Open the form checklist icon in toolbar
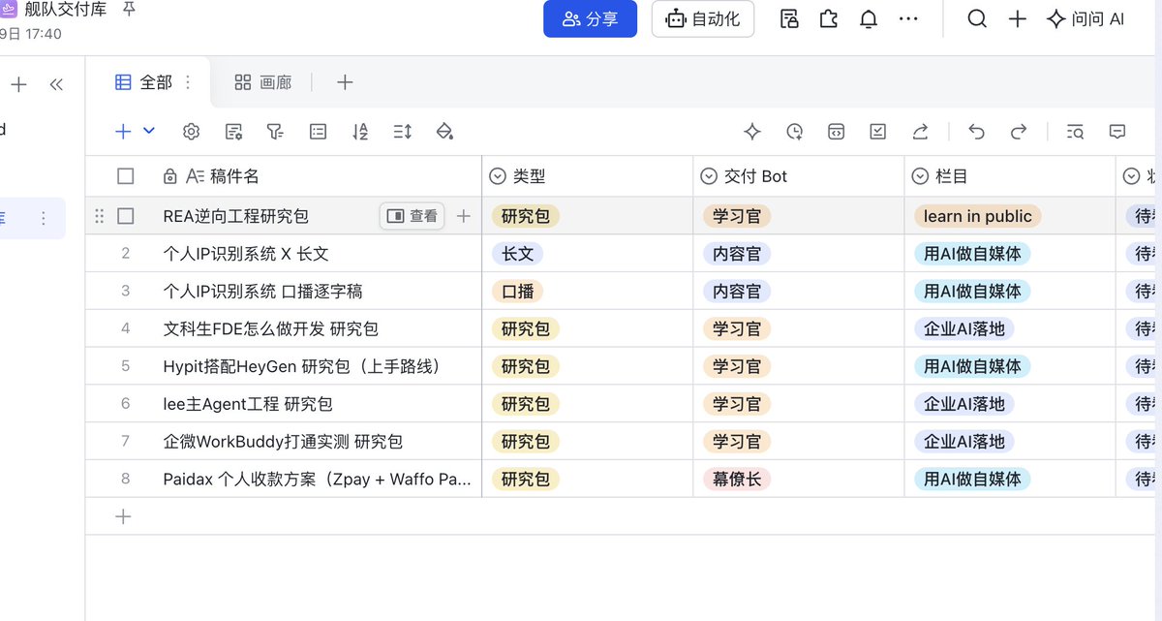Screen dimensions: 1162x621 point(878,132)
